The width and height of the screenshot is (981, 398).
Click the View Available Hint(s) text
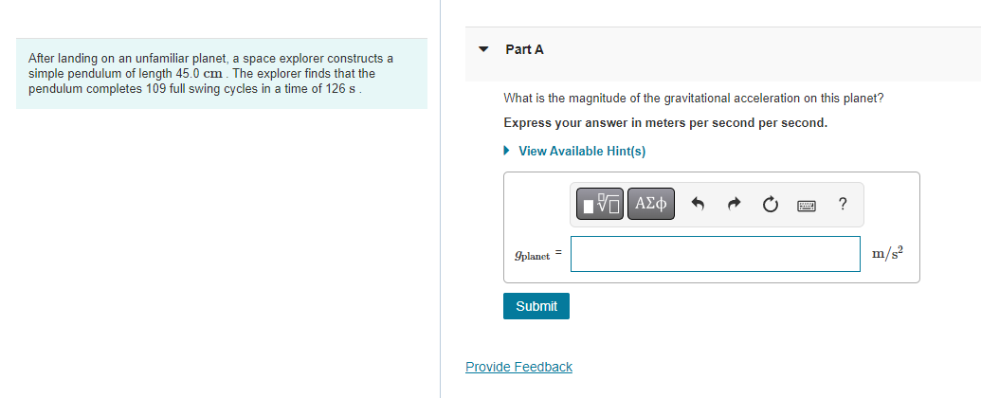[582, 151]
